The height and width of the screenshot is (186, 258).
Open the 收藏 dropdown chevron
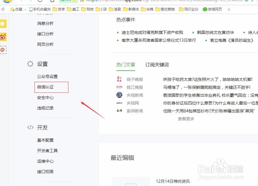pyautogui.click(x=25, y=9)
